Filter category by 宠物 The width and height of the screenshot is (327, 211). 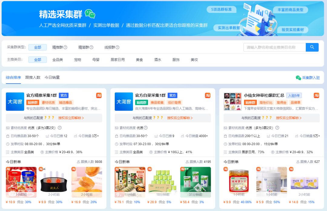(78, 60)
